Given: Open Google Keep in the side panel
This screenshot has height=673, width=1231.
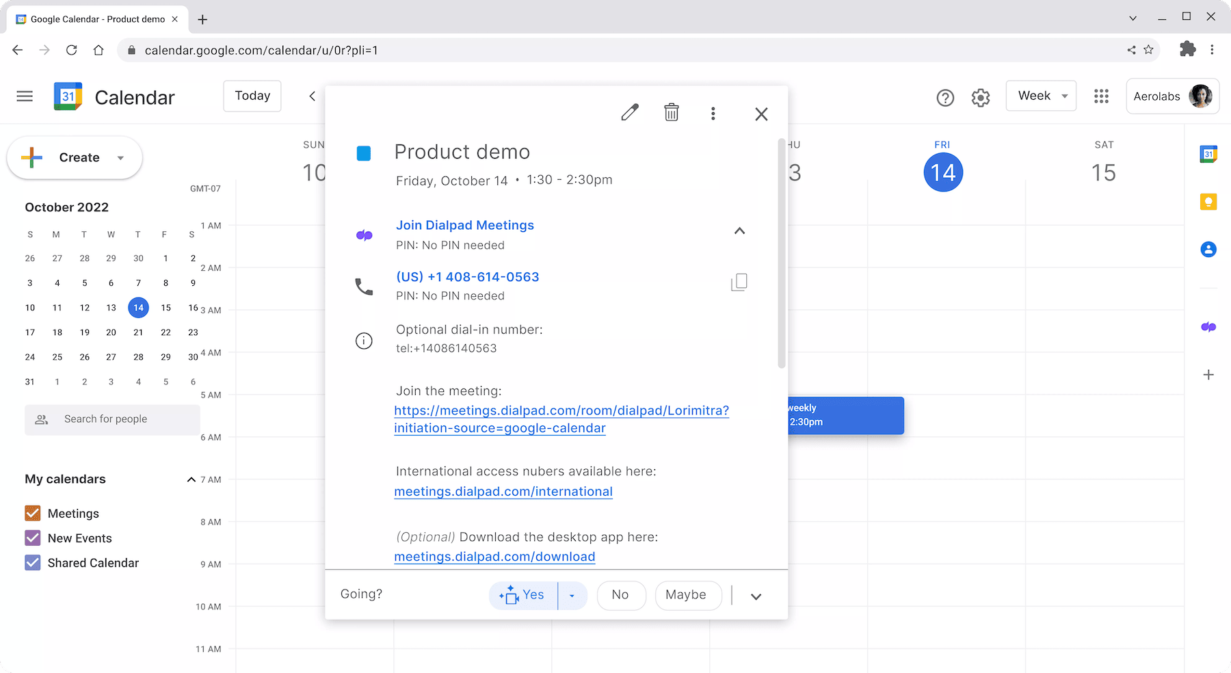Looking at the screenshot, I should pos(1208,201).
